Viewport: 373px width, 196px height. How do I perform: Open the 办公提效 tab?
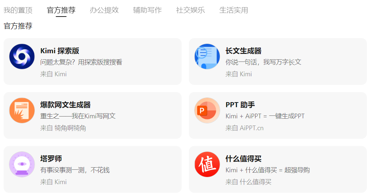[x=104, y=10]
